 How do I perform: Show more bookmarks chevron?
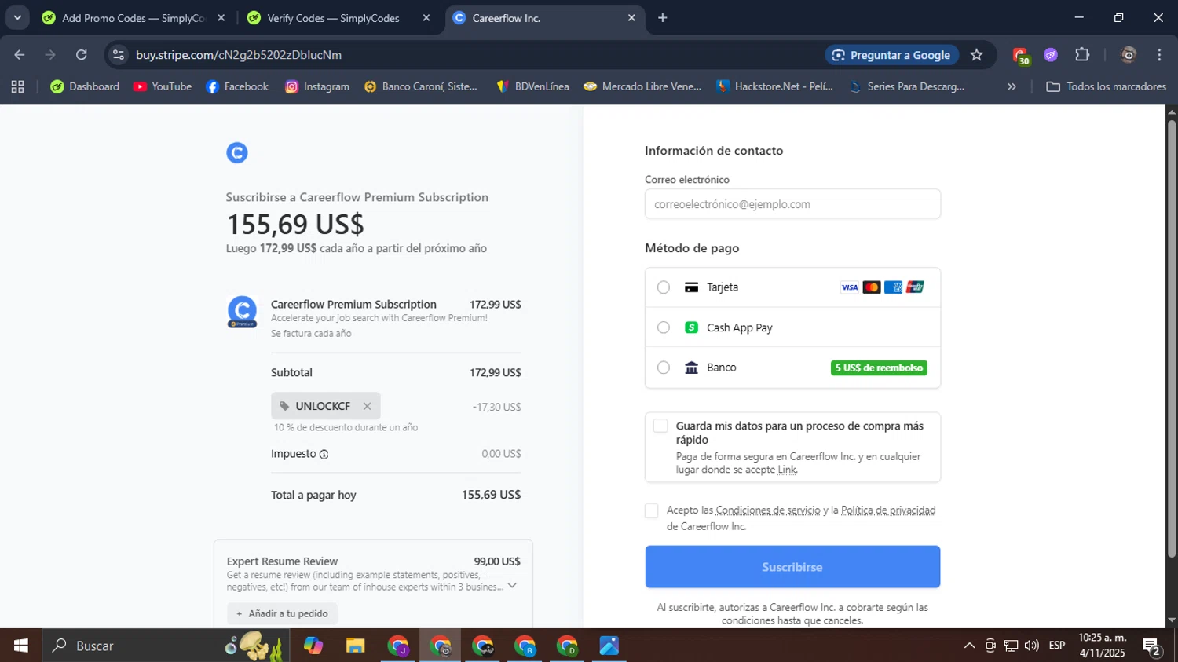point(1012,86)
